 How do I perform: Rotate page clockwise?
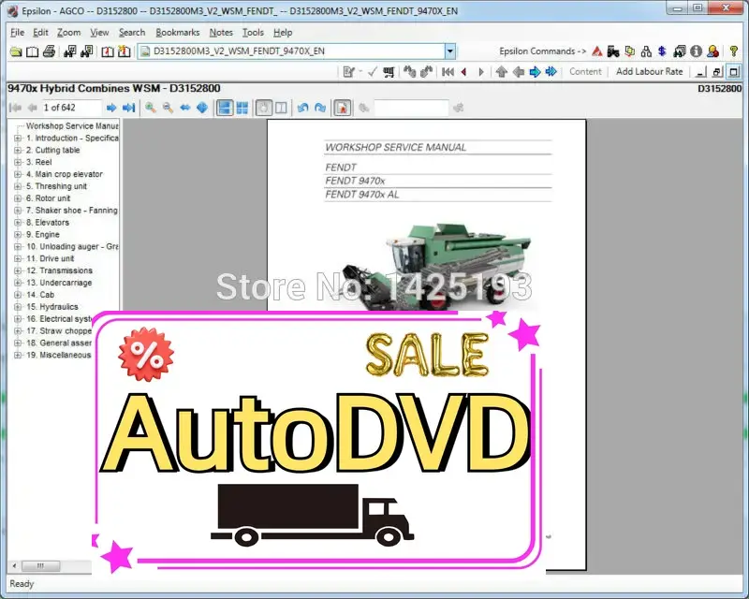pyautogui.click(x=320, y=108)
